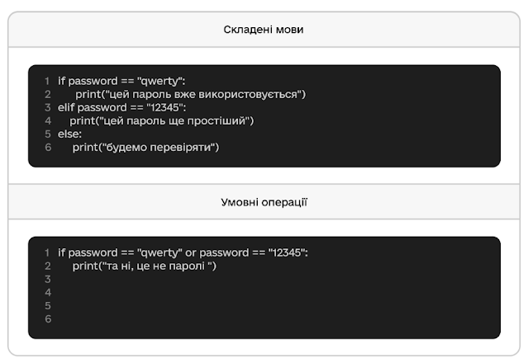Click the 'elif password == "12345":' line
This screenshot has height=358, width=528.
pyautogui.click(x=121, y=107)
